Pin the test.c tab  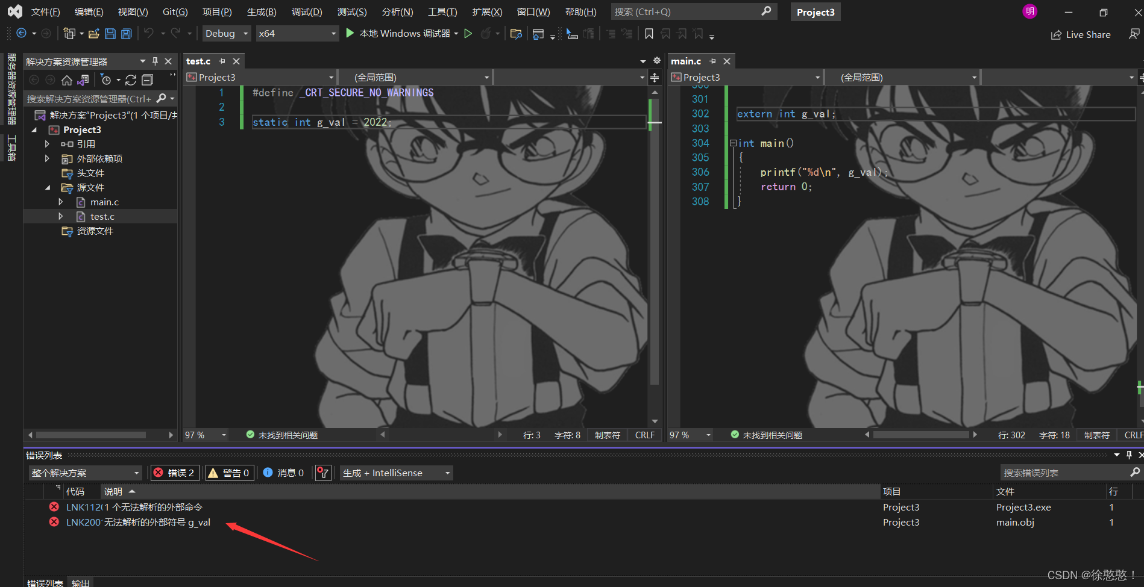pos(222,61)
